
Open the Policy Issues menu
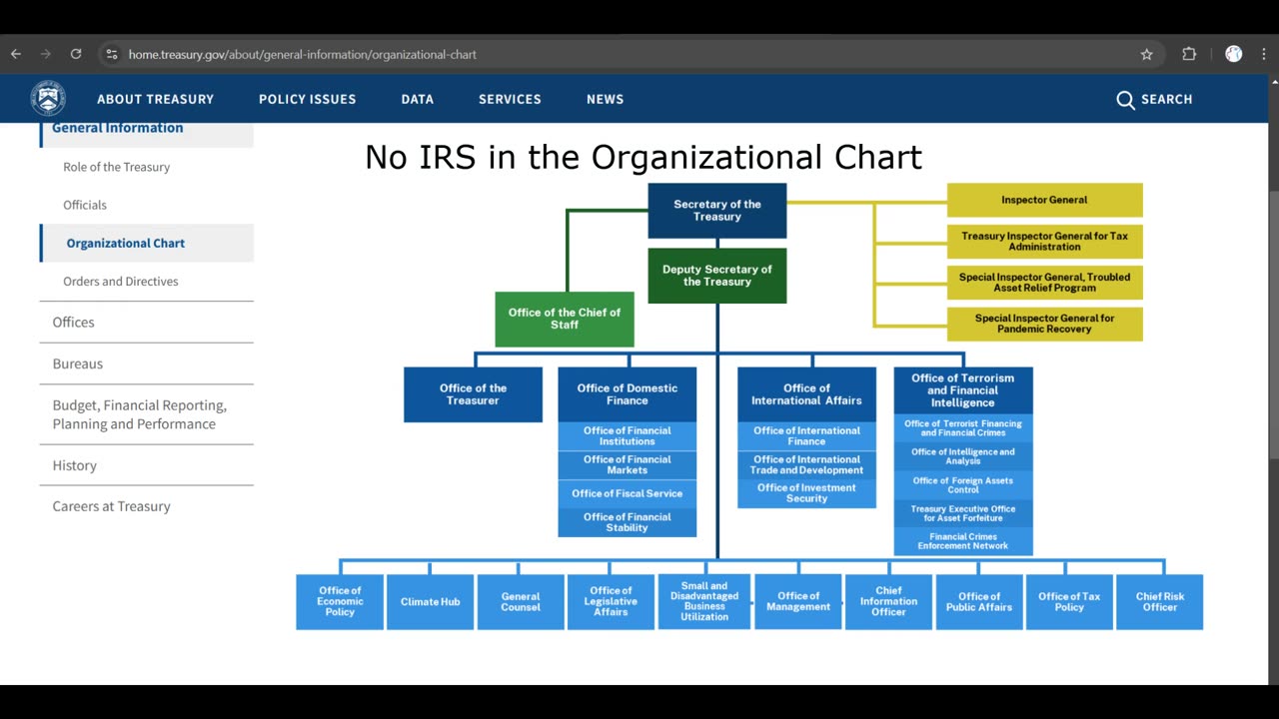pyautogui.click(x=307, y=99)
